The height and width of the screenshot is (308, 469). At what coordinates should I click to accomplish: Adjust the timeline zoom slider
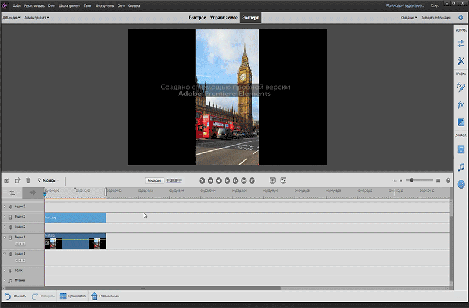[413, 180]
